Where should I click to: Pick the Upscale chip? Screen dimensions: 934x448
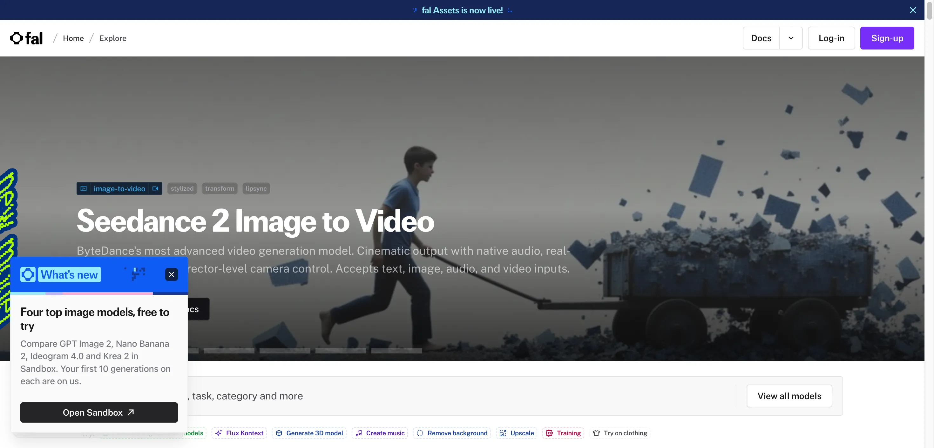(x=517, y=433)
